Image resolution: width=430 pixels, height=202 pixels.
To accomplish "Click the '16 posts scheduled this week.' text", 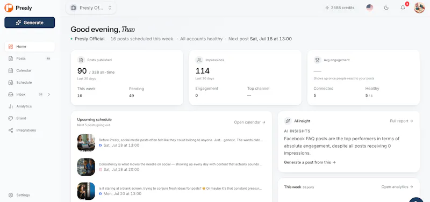I will 142,39.
